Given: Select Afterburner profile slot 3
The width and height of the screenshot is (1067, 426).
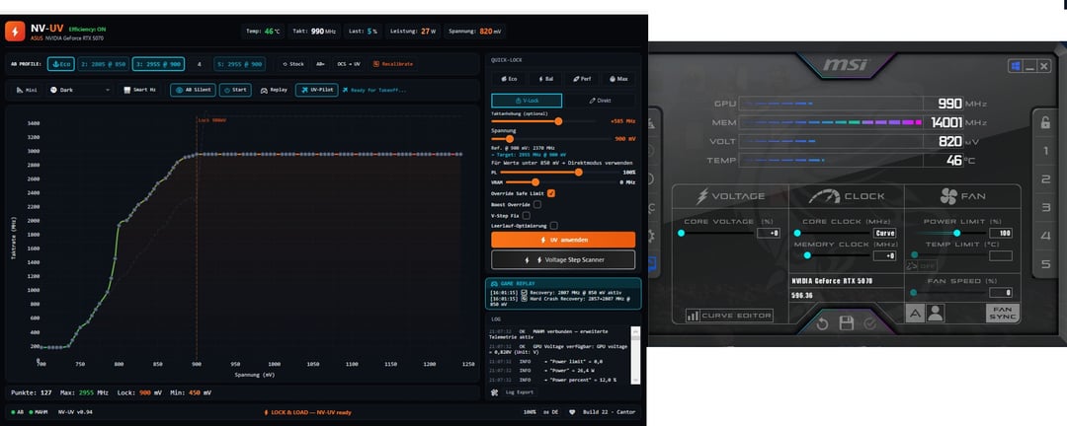Looking at the screenshot, I should click(x=1045, y=208).
